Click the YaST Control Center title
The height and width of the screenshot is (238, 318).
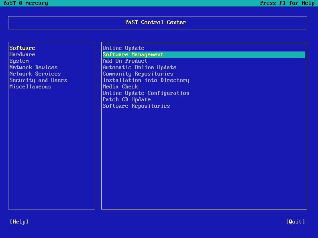(x=155, y=23)
